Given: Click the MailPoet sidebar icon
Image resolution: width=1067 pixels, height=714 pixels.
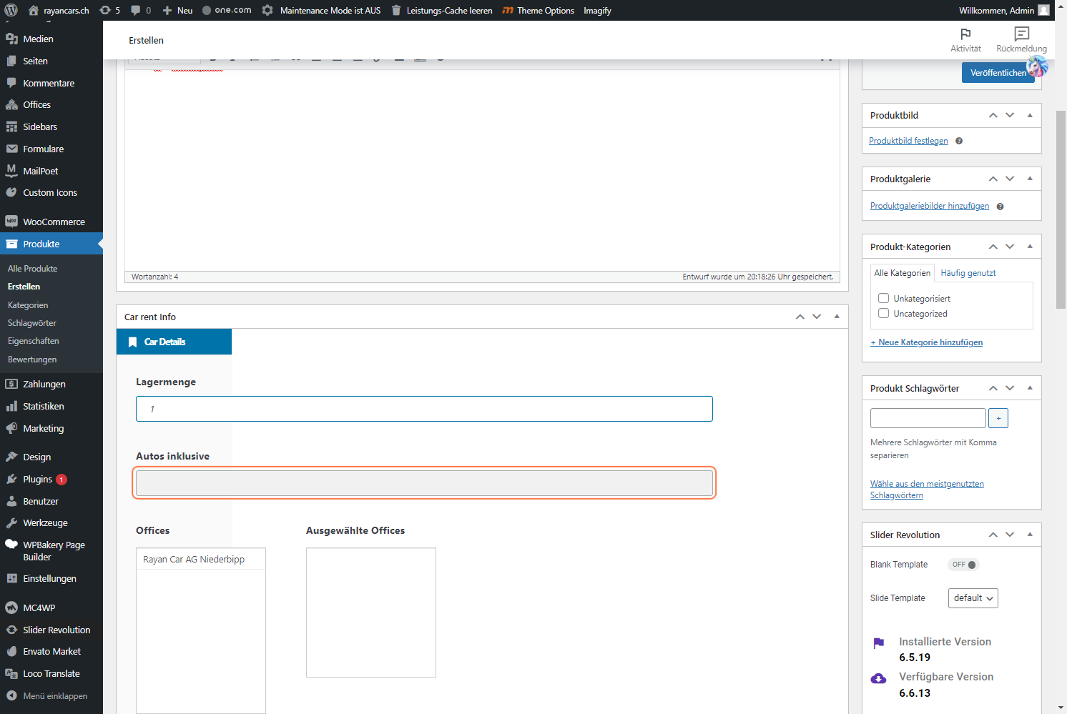Looking at the screenshot, I should 11,171.
